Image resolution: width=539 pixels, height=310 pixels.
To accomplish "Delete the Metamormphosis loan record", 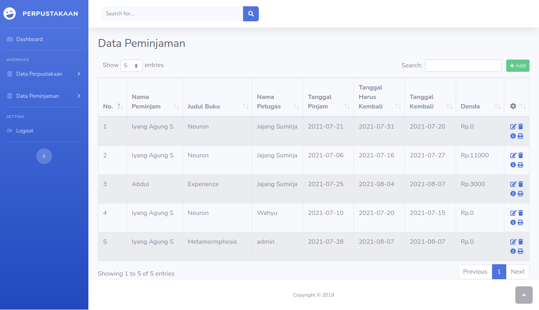I will click(520, 242).
